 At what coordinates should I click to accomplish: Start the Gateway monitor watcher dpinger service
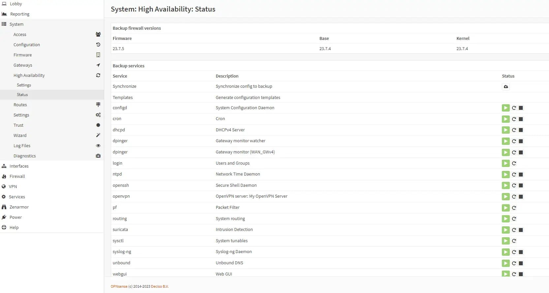(505, 141)
